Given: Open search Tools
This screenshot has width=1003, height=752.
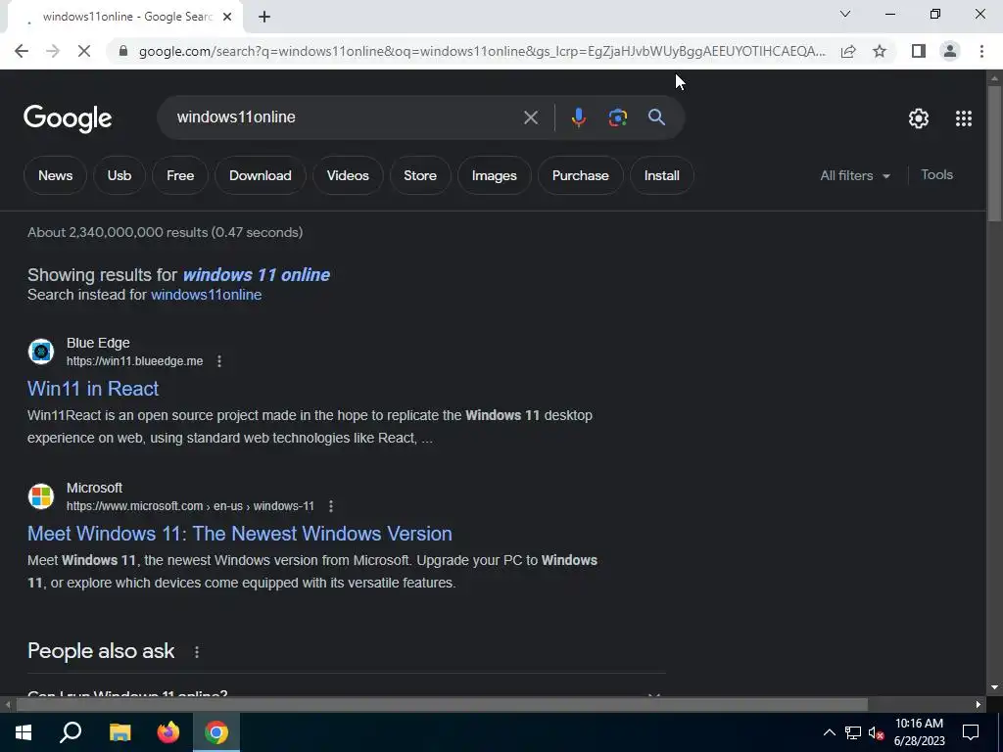Looking at the screenshot, I should pos(936,174).
